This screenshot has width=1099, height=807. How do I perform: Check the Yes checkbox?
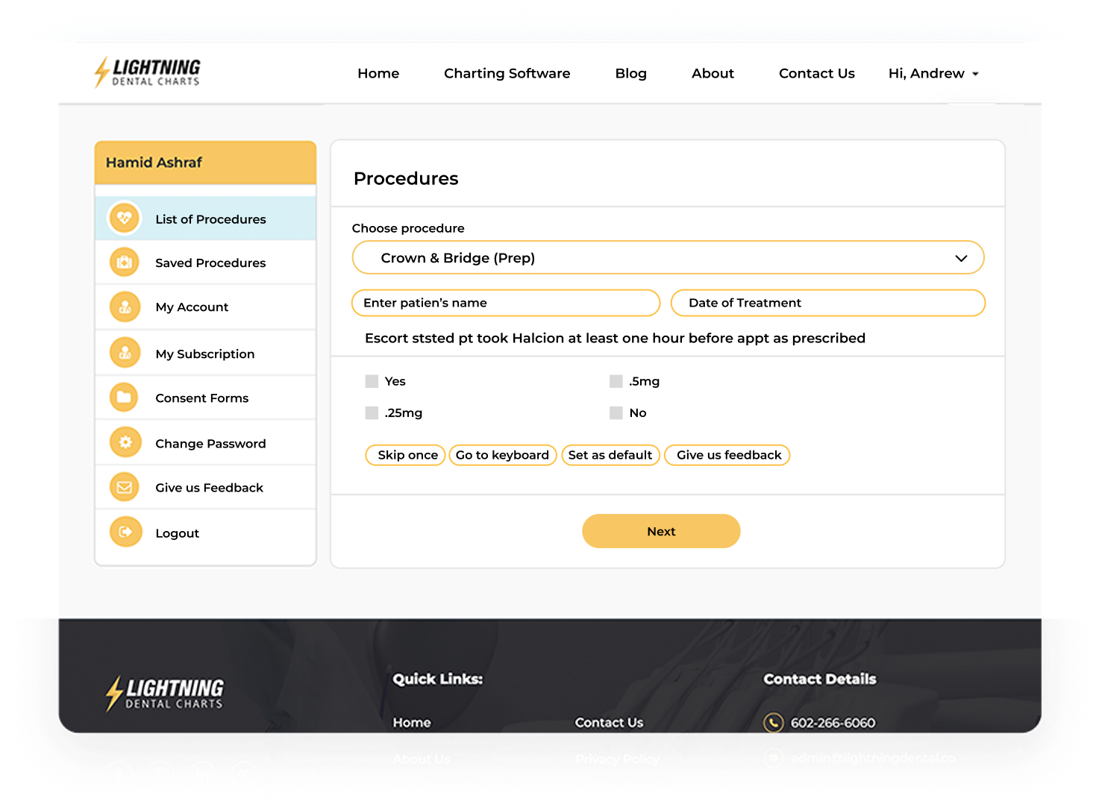(x=372, y=381)
